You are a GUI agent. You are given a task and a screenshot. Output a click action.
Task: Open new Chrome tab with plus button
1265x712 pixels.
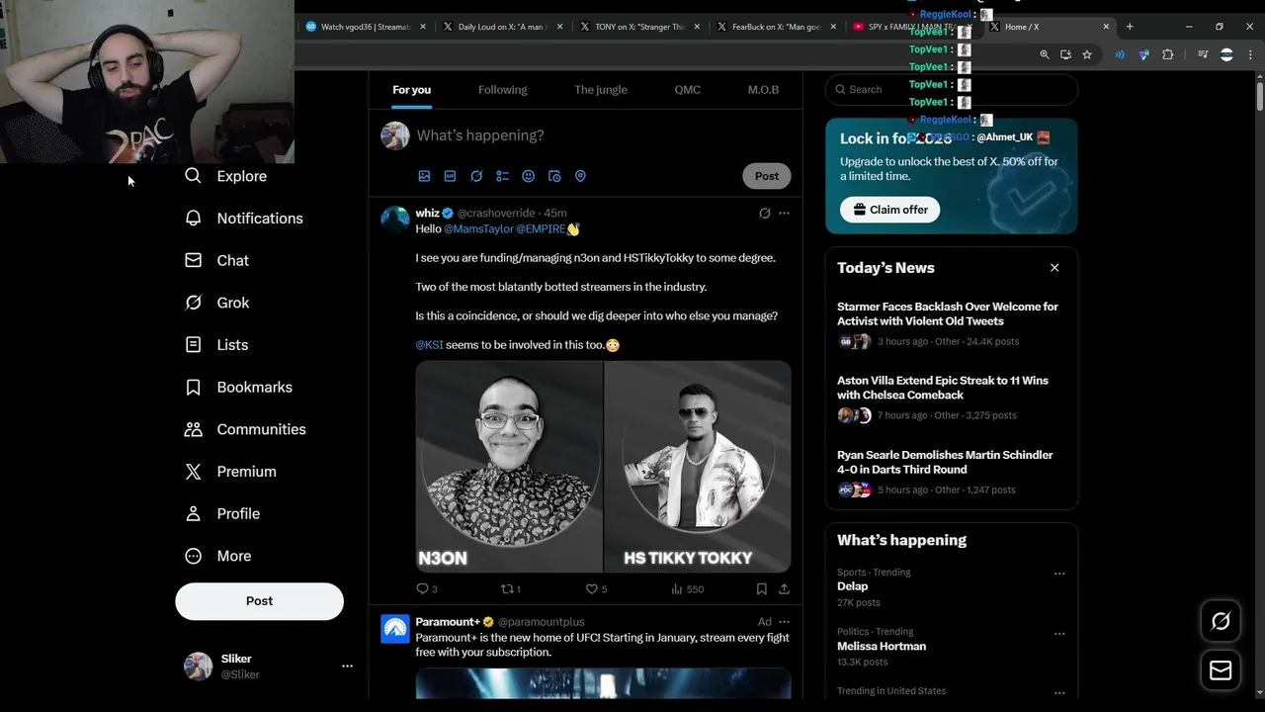coord(1130,27)
